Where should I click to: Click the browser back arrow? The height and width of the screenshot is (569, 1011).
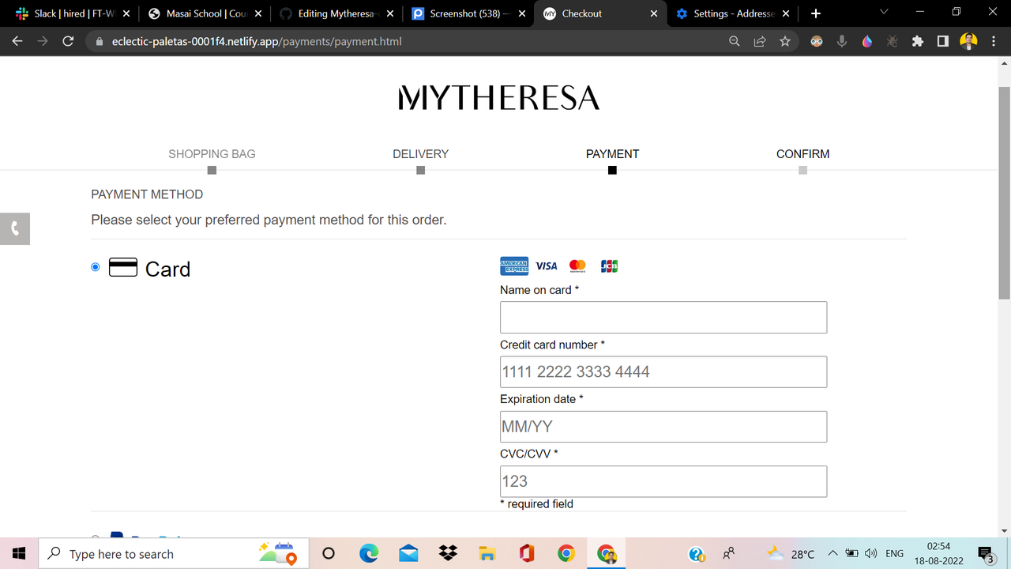point(17,41)
